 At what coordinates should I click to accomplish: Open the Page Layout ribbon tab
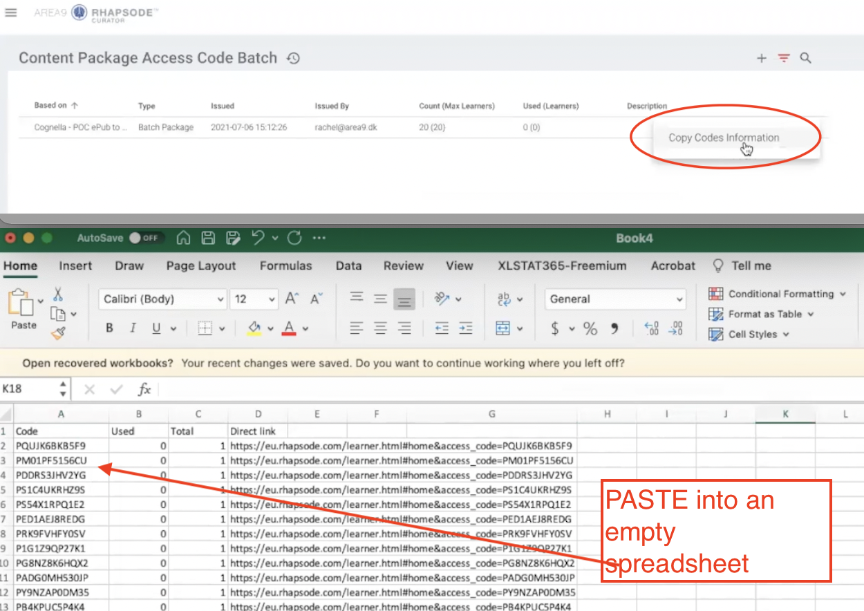click(x=201, y=266)
